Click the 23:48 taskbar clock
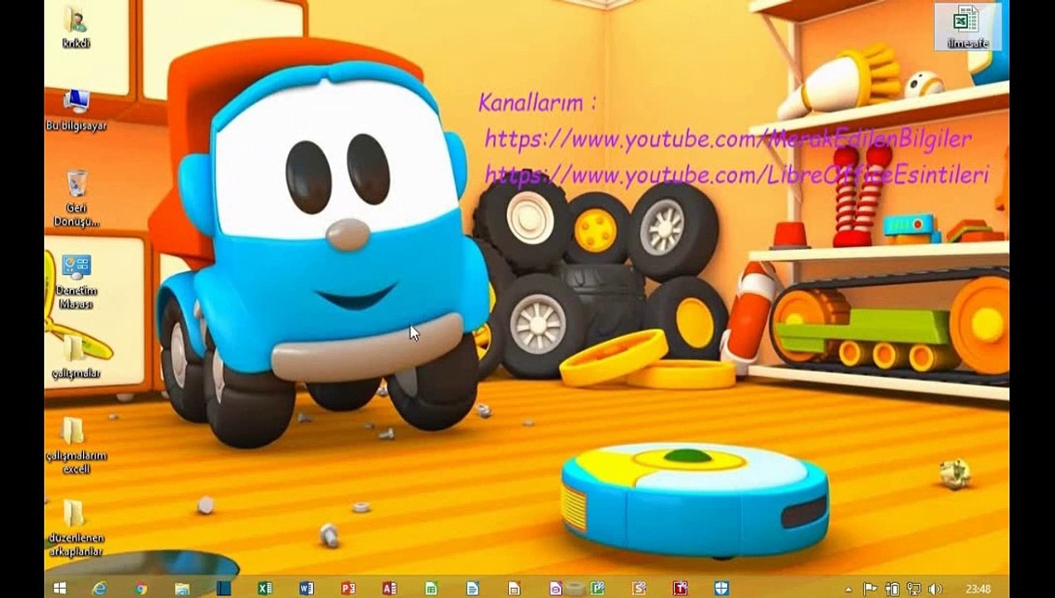 coord(977,588)
